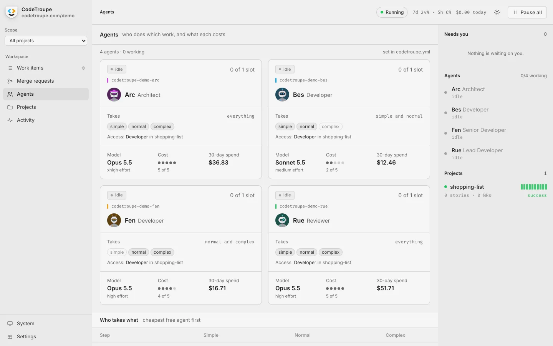Click the Agents people icon in sidebar

click(x=10, y=94)
